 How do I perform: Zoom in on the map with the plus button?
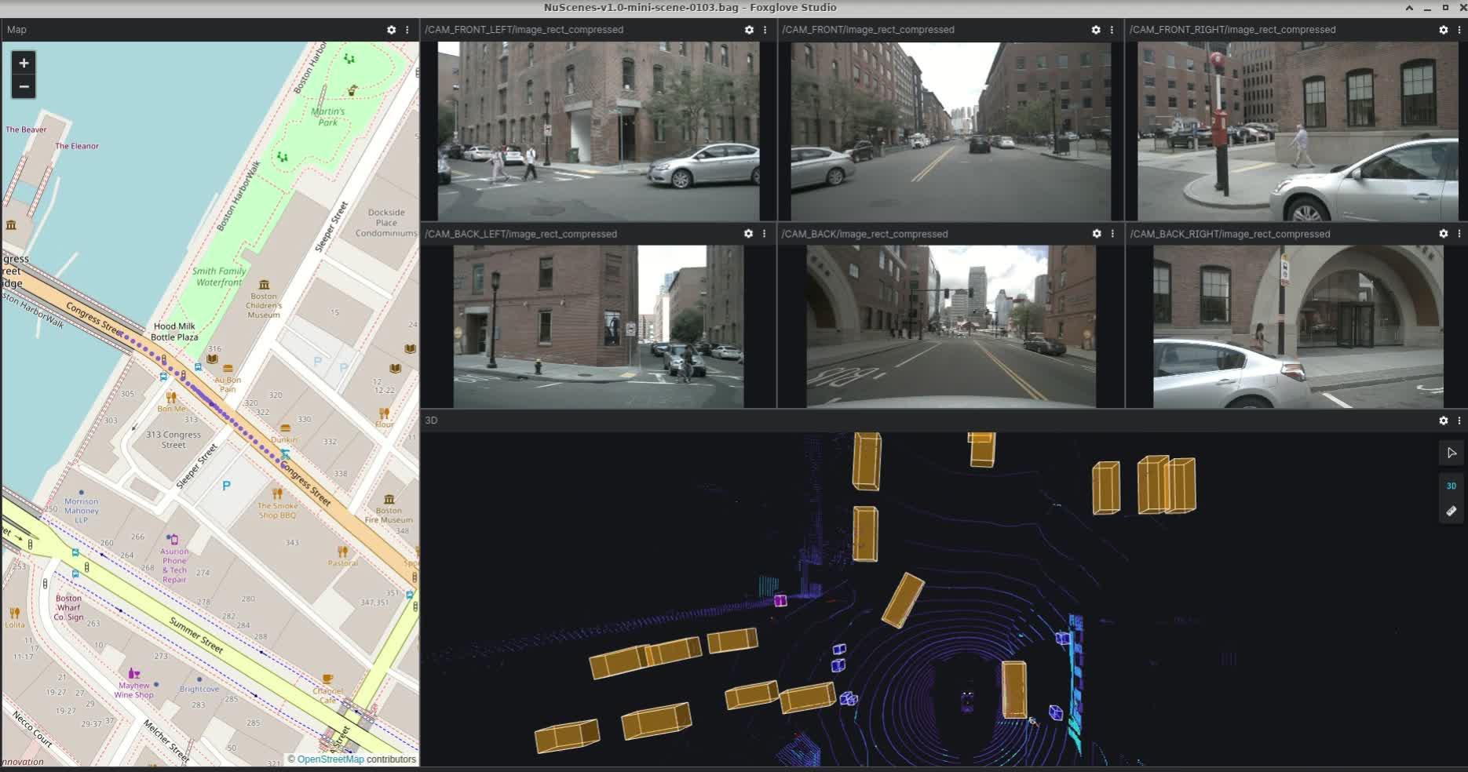[24, 63]
